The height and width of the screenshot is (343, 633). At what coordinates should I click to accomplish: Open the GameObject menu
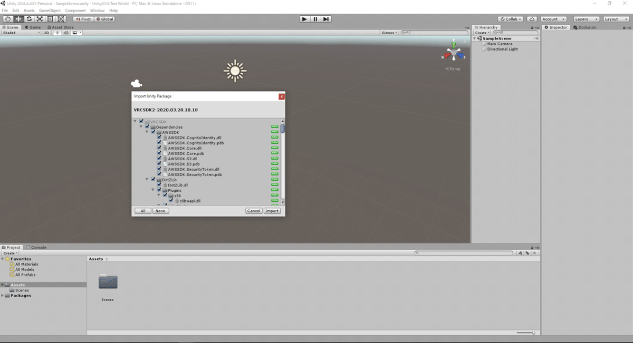point(50,11)
